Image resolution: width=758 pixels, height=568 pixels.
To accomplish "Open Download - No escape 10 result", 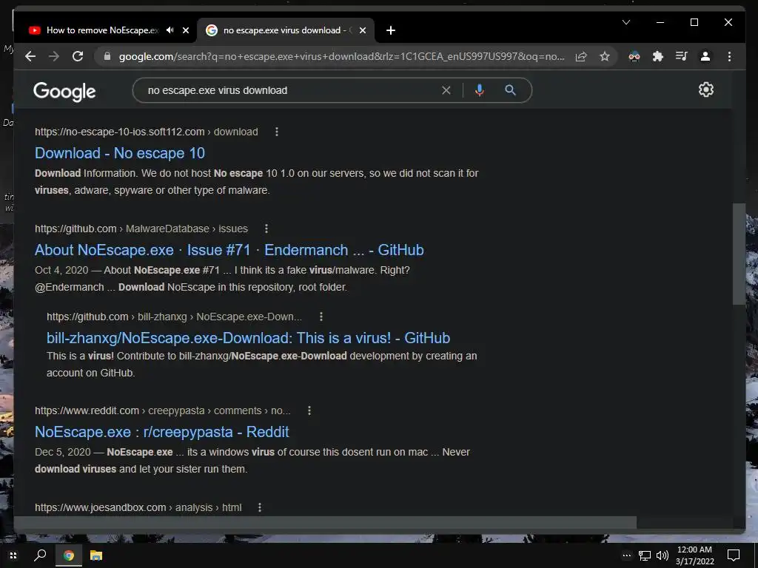I will click(x=120, y=153).
